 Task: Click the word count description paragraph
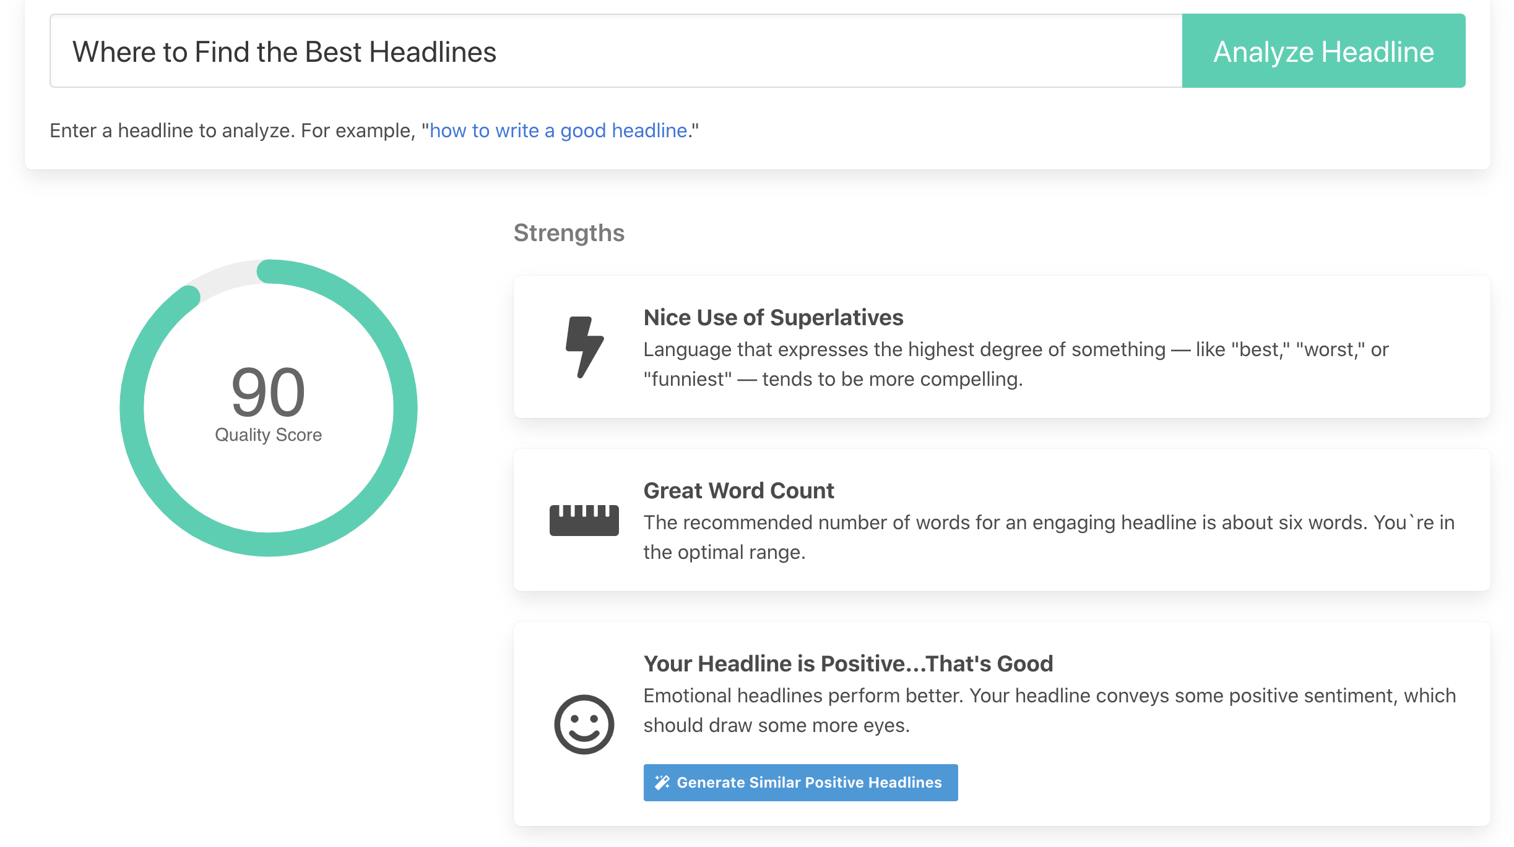click(x=1049, y=537)
